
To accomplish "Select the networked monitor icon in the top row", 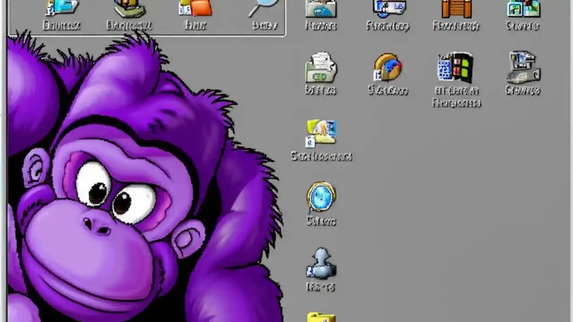I will pyautogui.click(x=388, y=8).
